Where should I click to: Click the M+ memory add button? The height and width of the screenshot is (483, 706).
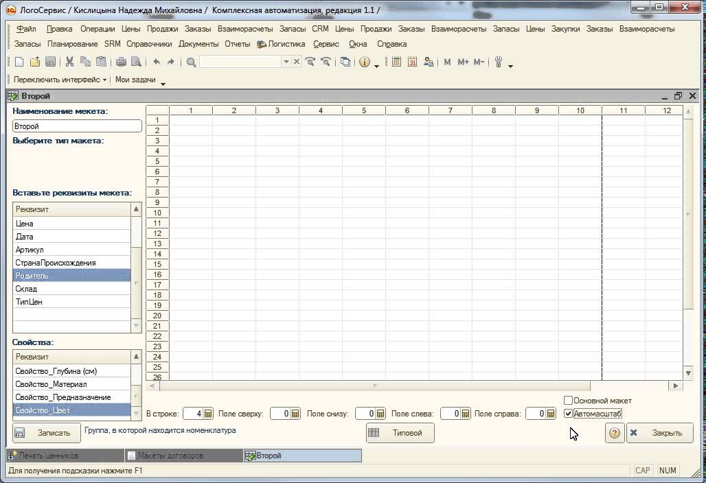[463, 62]
